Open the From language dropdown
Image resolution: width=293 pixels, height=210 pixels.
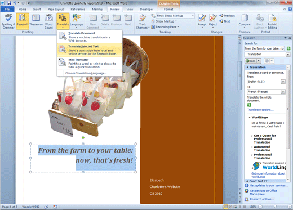[283, 82]
